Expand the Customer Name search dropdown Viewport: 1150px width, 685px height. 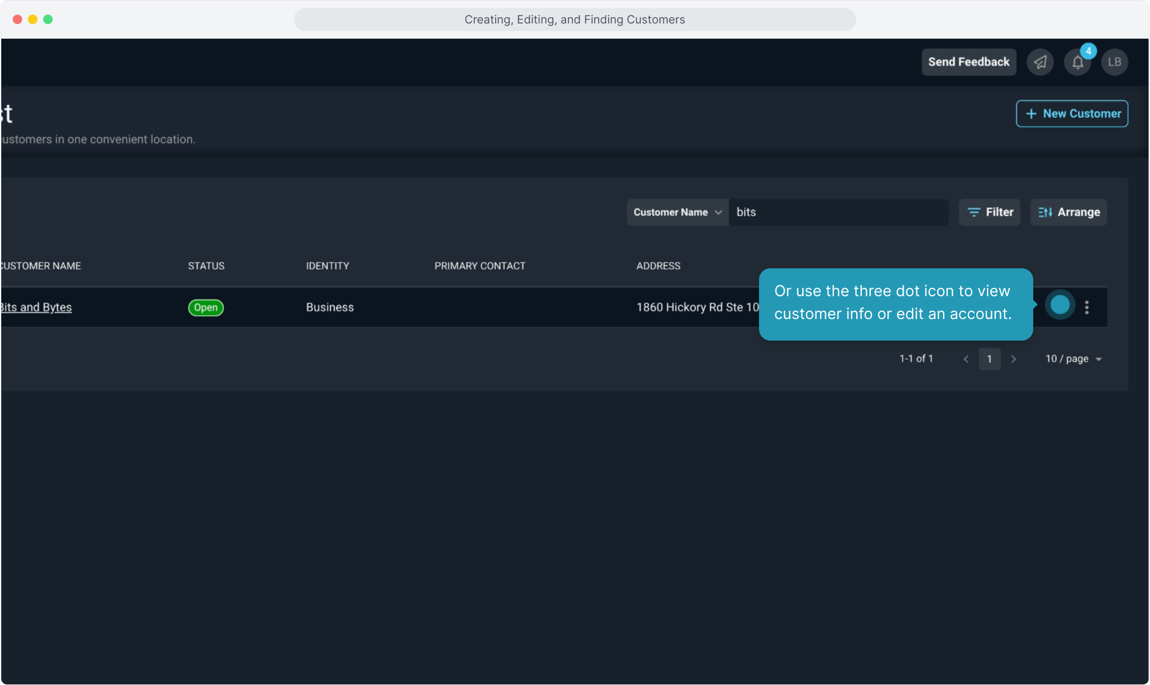677,212
